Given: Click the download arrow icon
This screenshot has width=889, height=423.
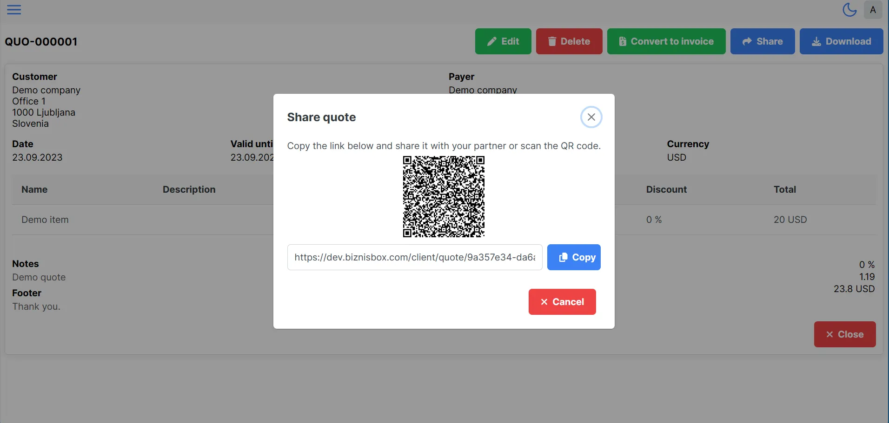Looking at the screenshot, I should (x=816, y=42).
